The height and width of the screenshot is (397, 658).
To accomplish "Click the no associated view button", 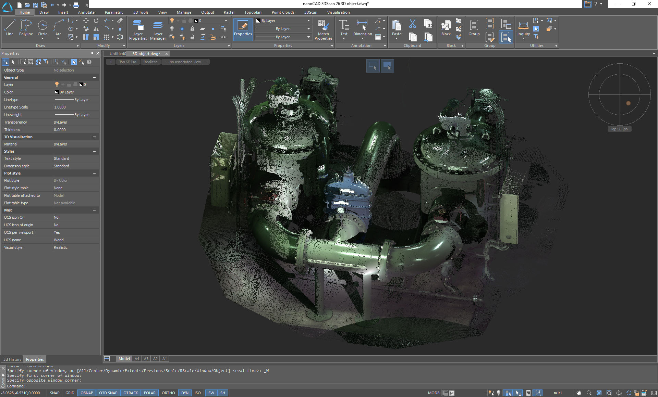I will tap(185, 62).
